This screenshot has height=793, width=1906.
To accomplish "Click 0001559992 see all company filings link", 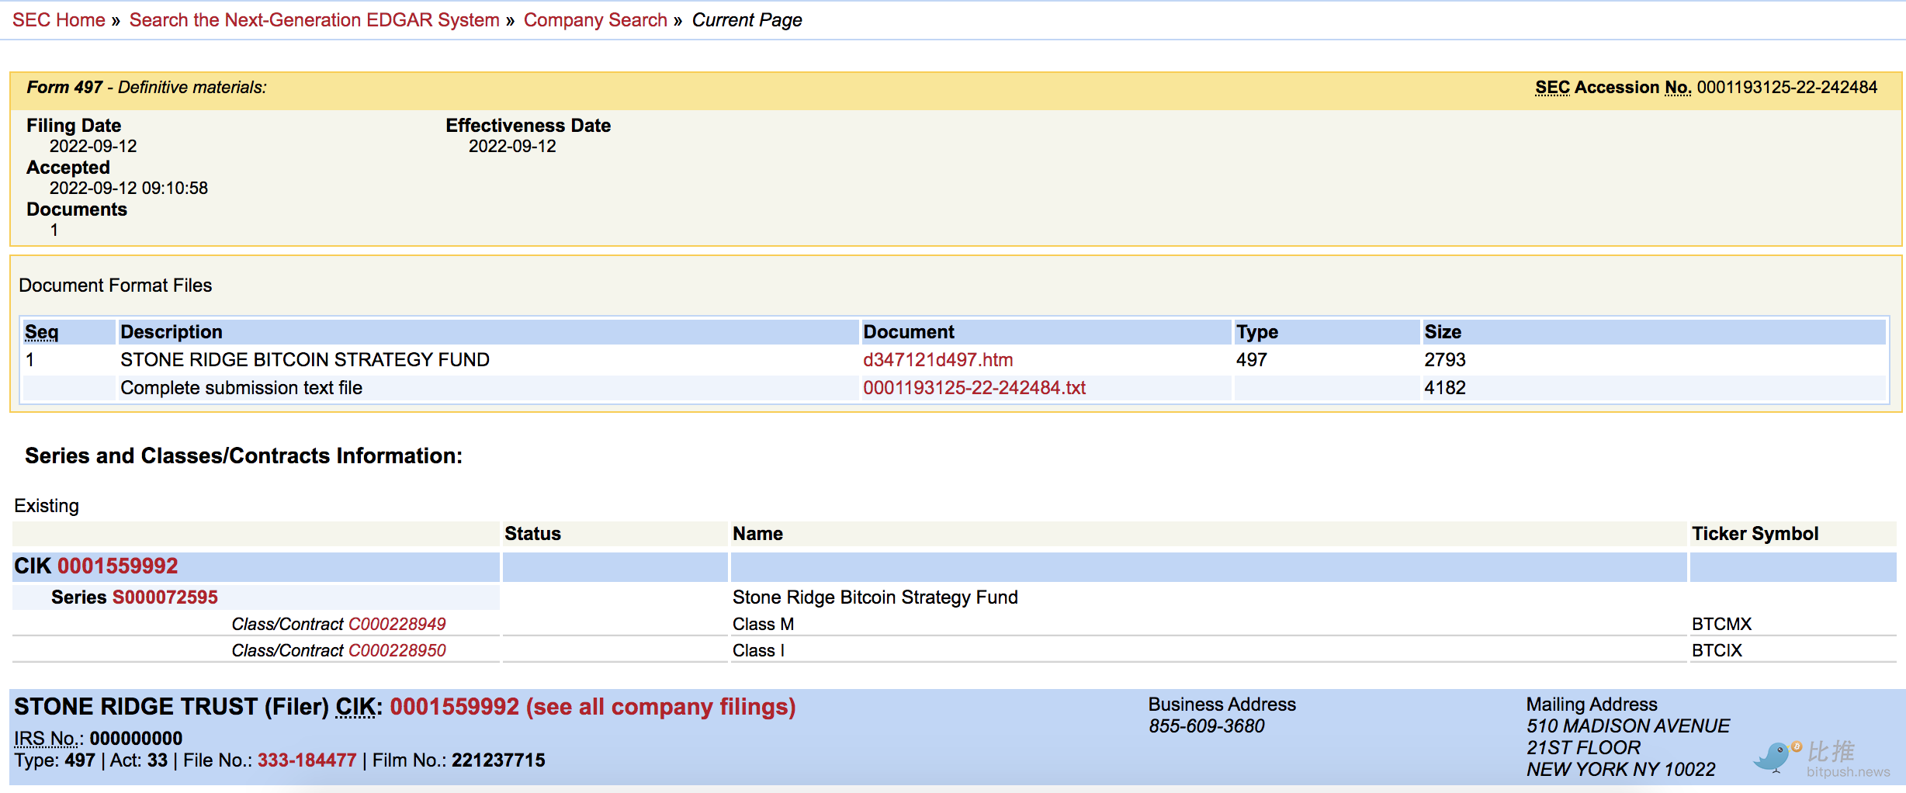I will [593, 707].
